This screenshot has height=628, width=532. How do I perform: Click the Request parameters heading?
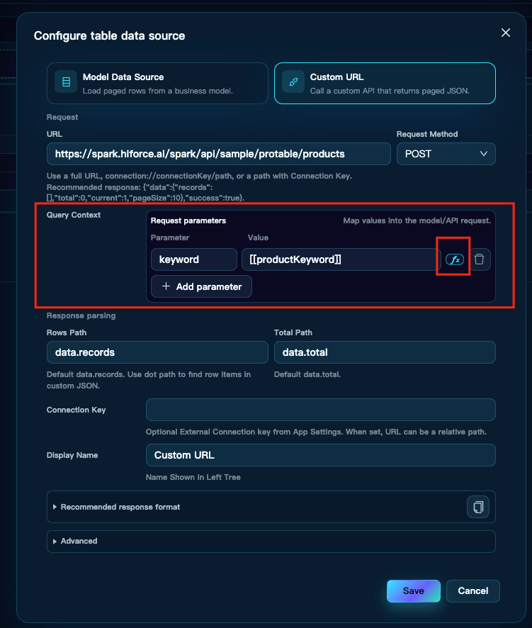[x=188, y=220]
